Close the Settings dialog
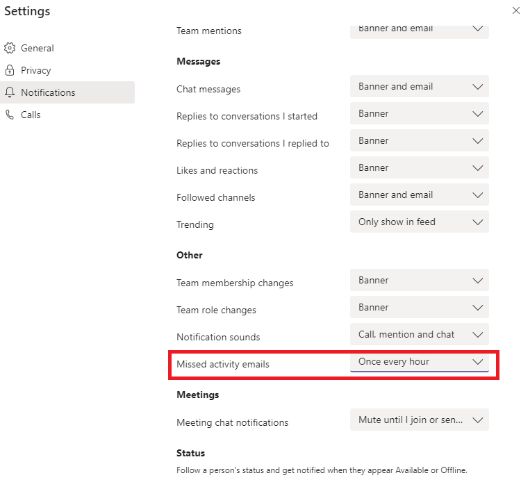Image resolution: width=521 pixels, height=480 pixels. (x=515, y=10)
